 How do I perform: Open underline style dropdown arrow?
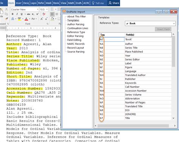coord(25,14)
